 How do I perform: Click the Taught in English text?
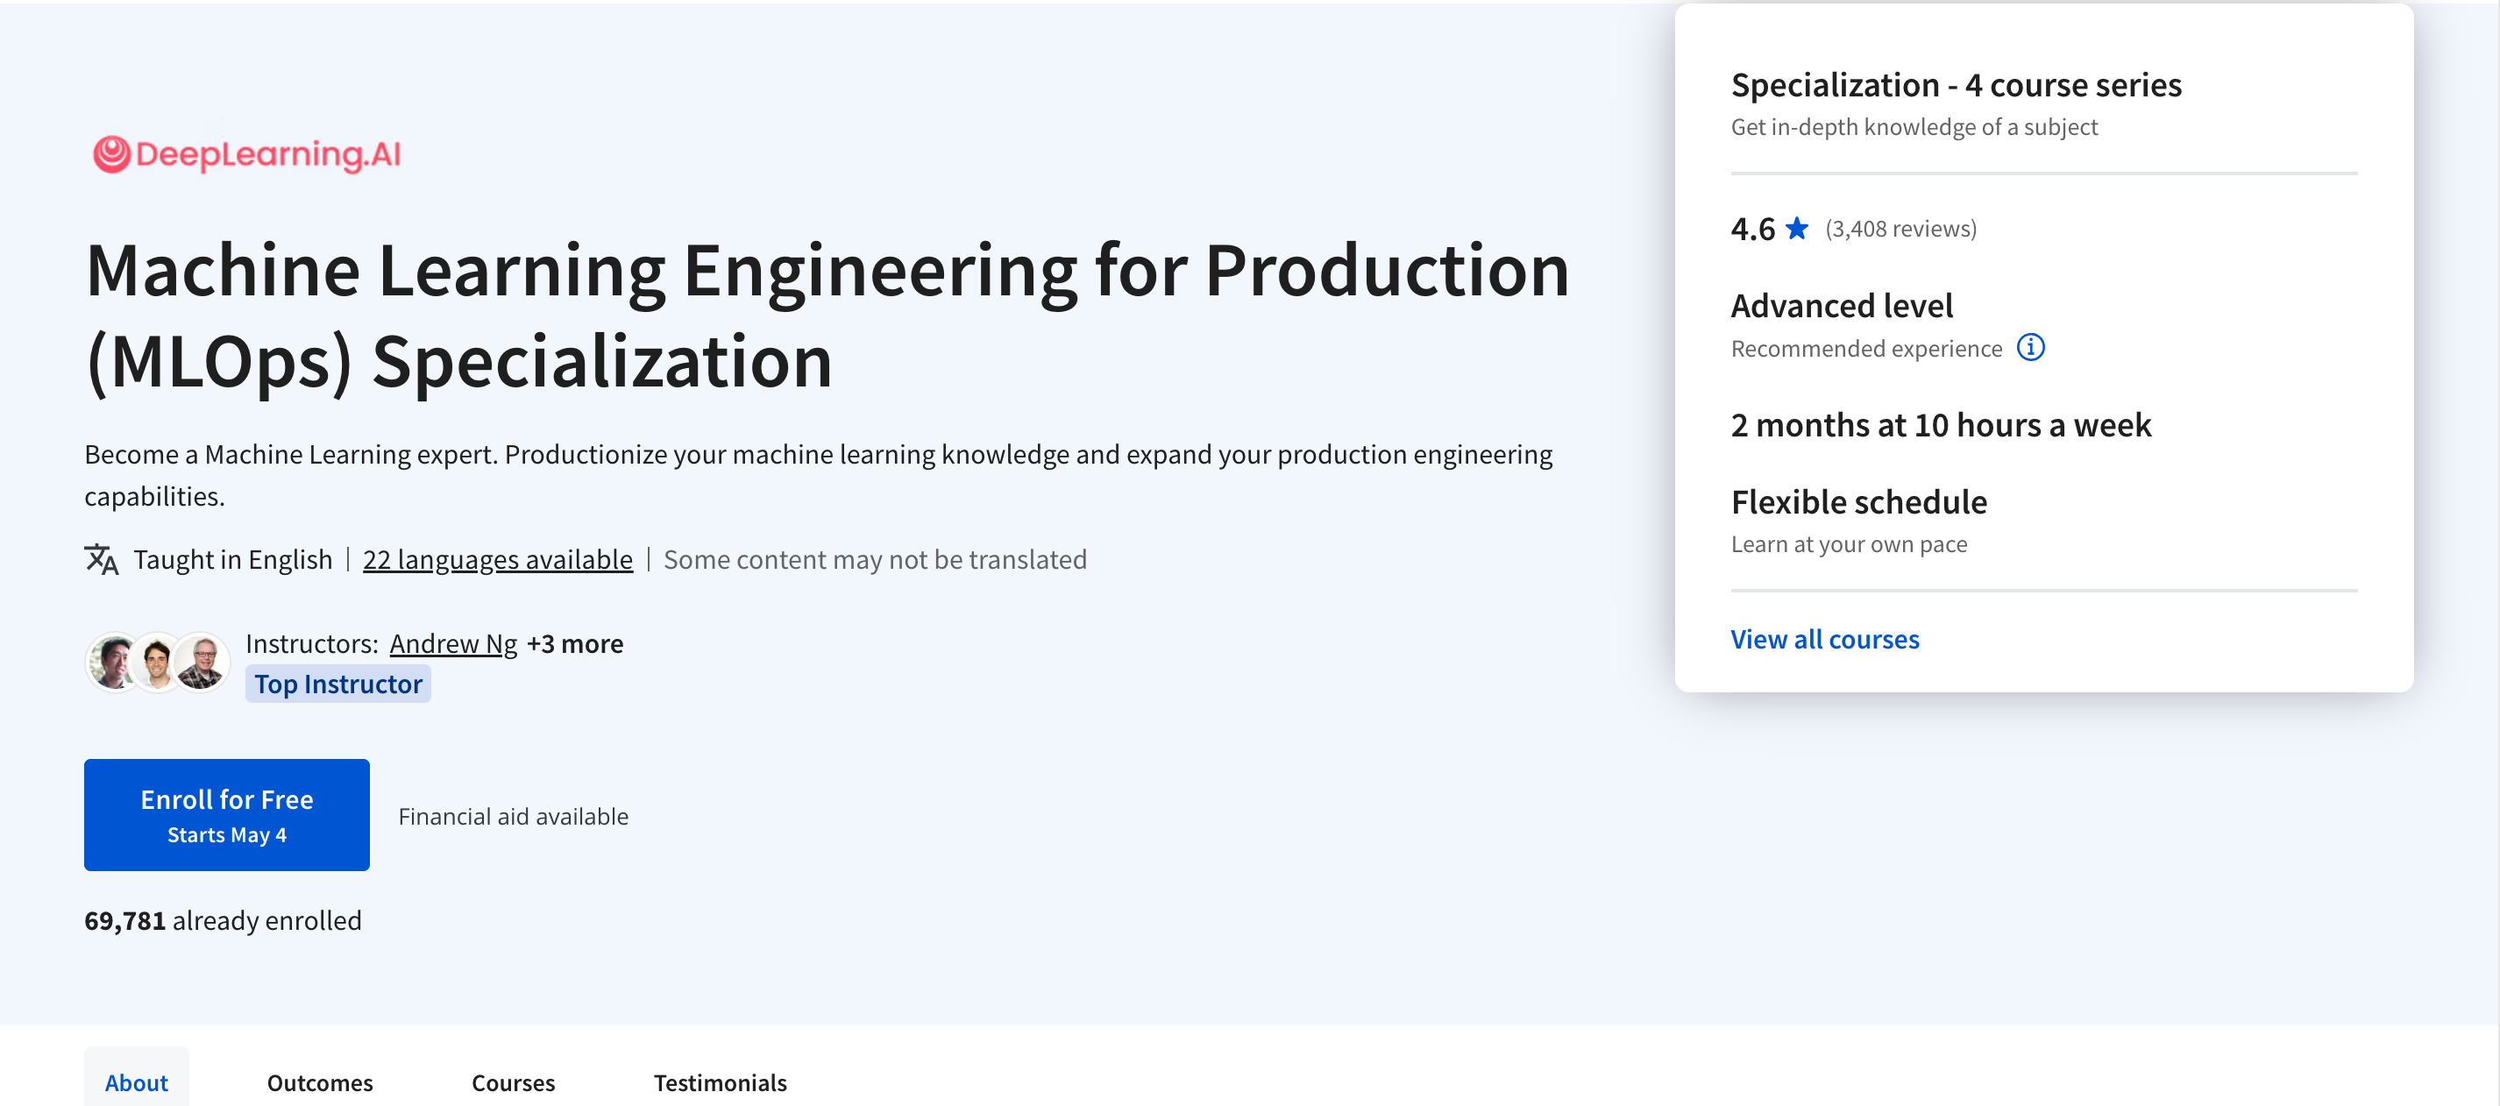(x=233, y=560)
